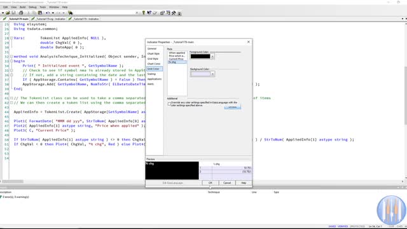This screenshot has height=229, width=407.
Task: Open the Window menu
Action: pyautogui.click(x=54, y=7)
